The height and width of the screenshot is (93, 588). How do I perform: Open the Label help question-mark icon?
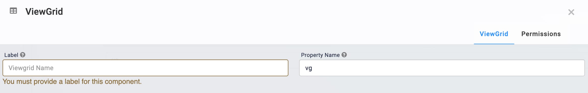pos(23,55)
